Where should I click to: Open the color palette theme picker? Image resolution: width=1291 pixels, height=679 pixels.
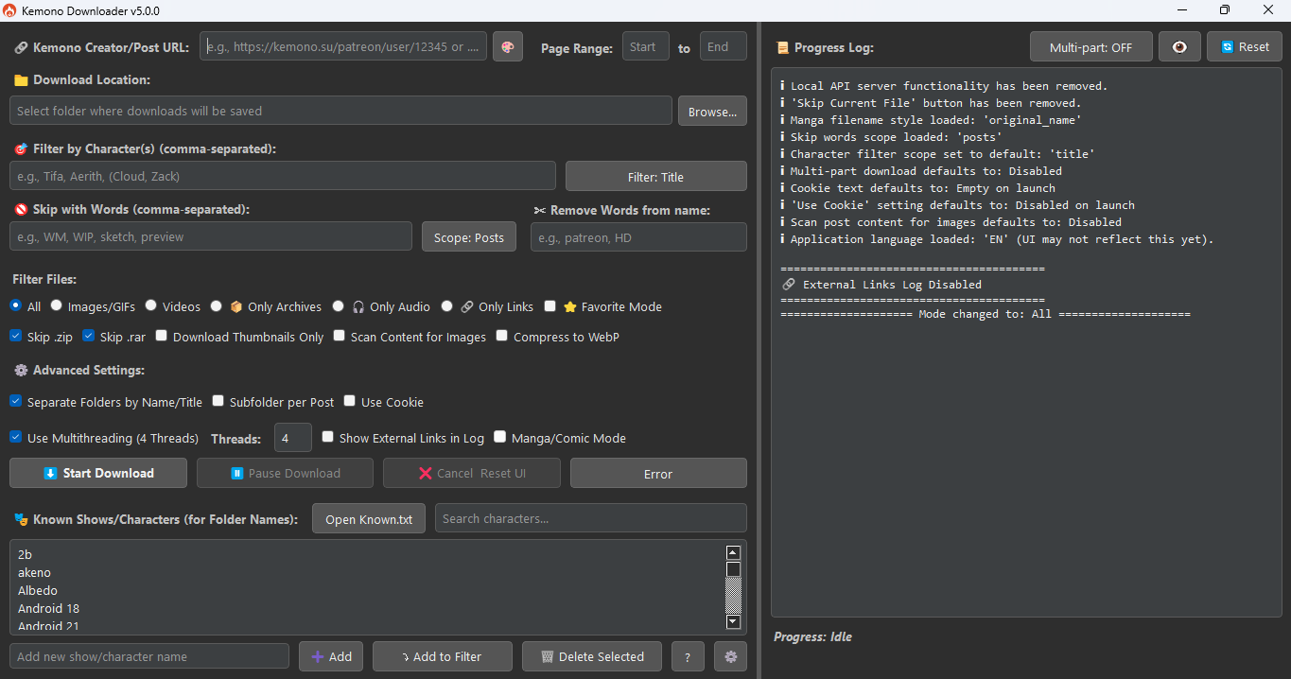(x=508, y=45)
